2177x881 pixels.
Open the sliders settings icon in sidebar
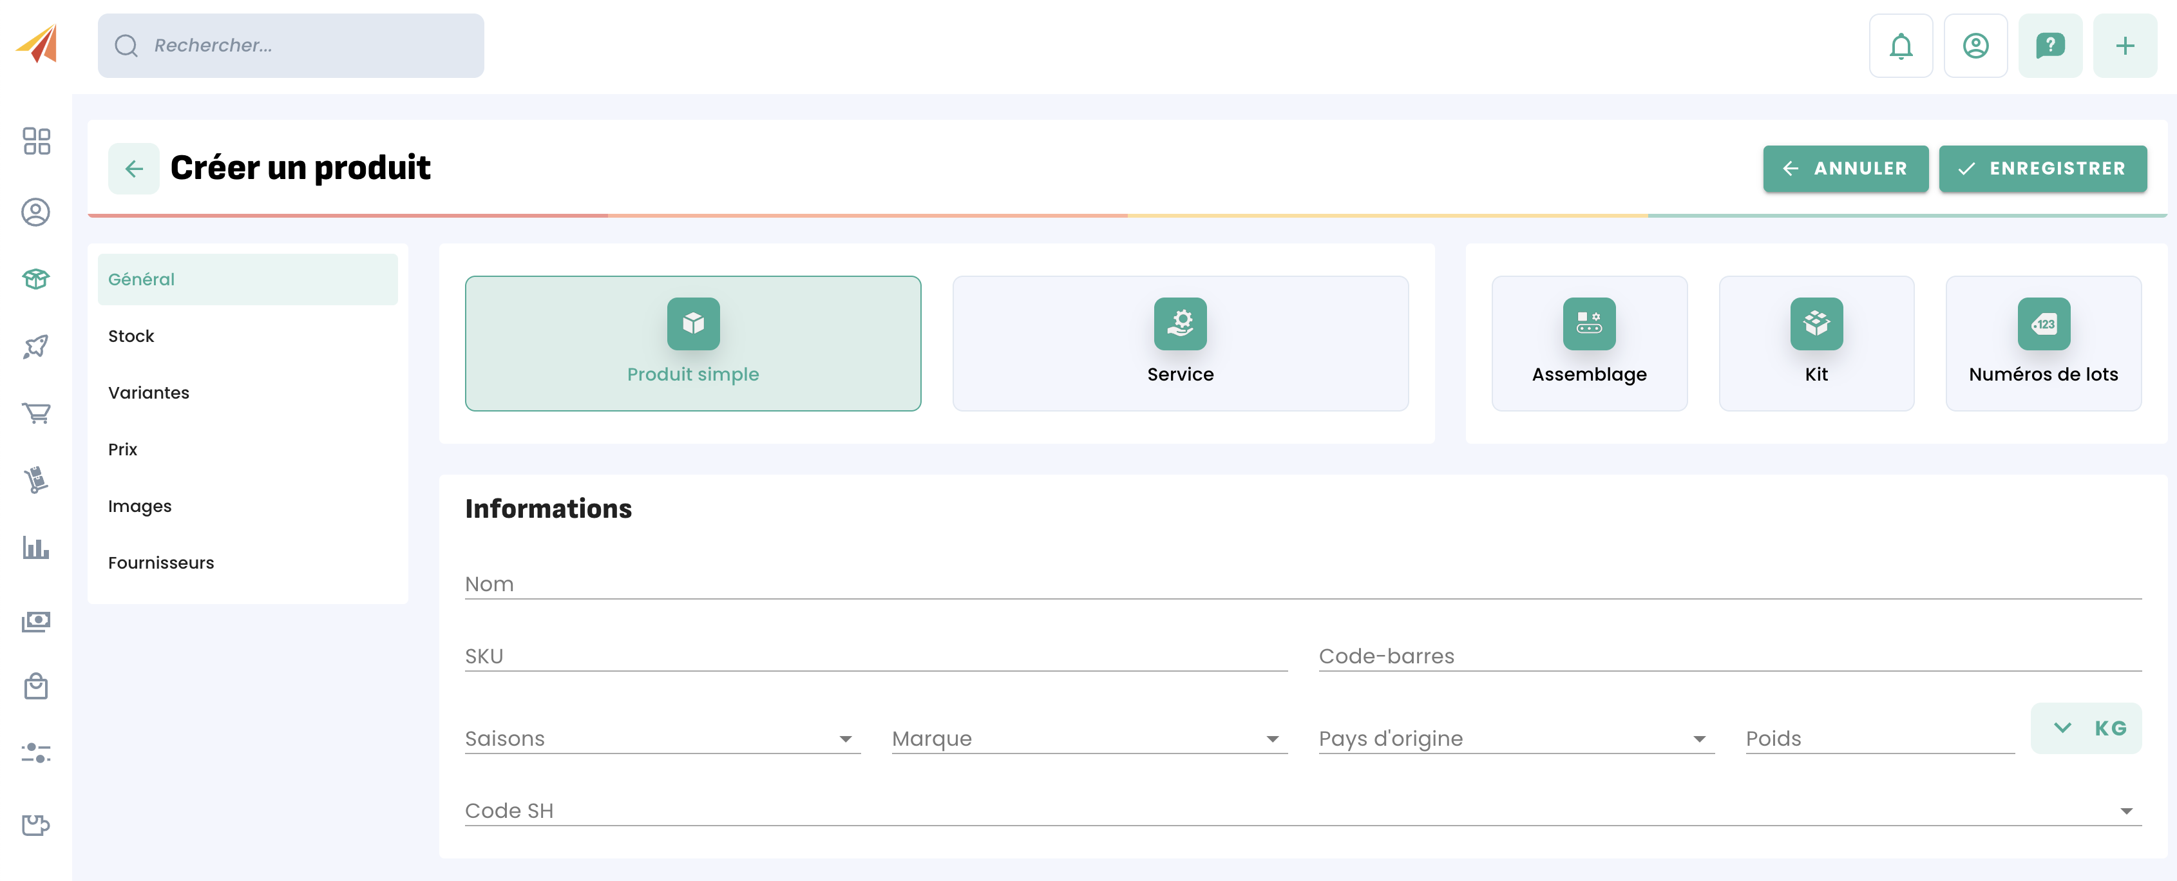(36, 752)
